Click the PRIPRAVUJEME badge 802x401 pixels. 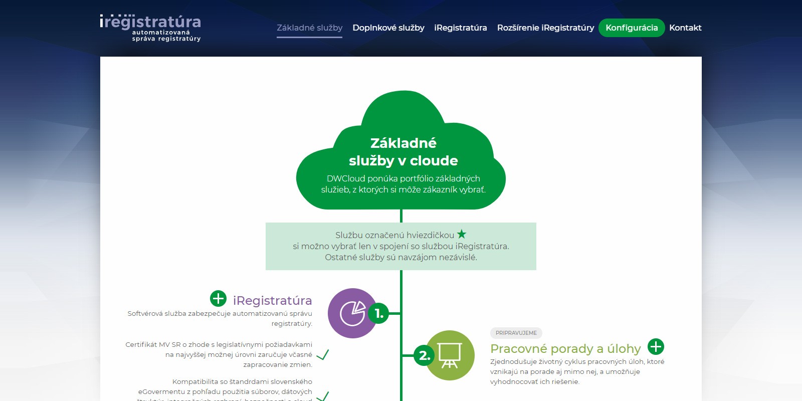tap(516, 333)
